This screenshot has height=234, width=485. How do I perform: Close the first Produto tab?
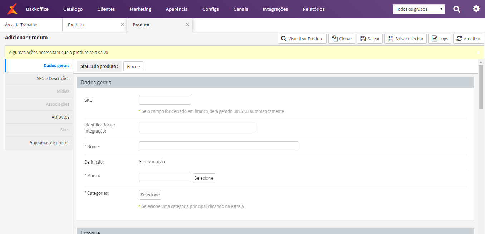(123, 24)
